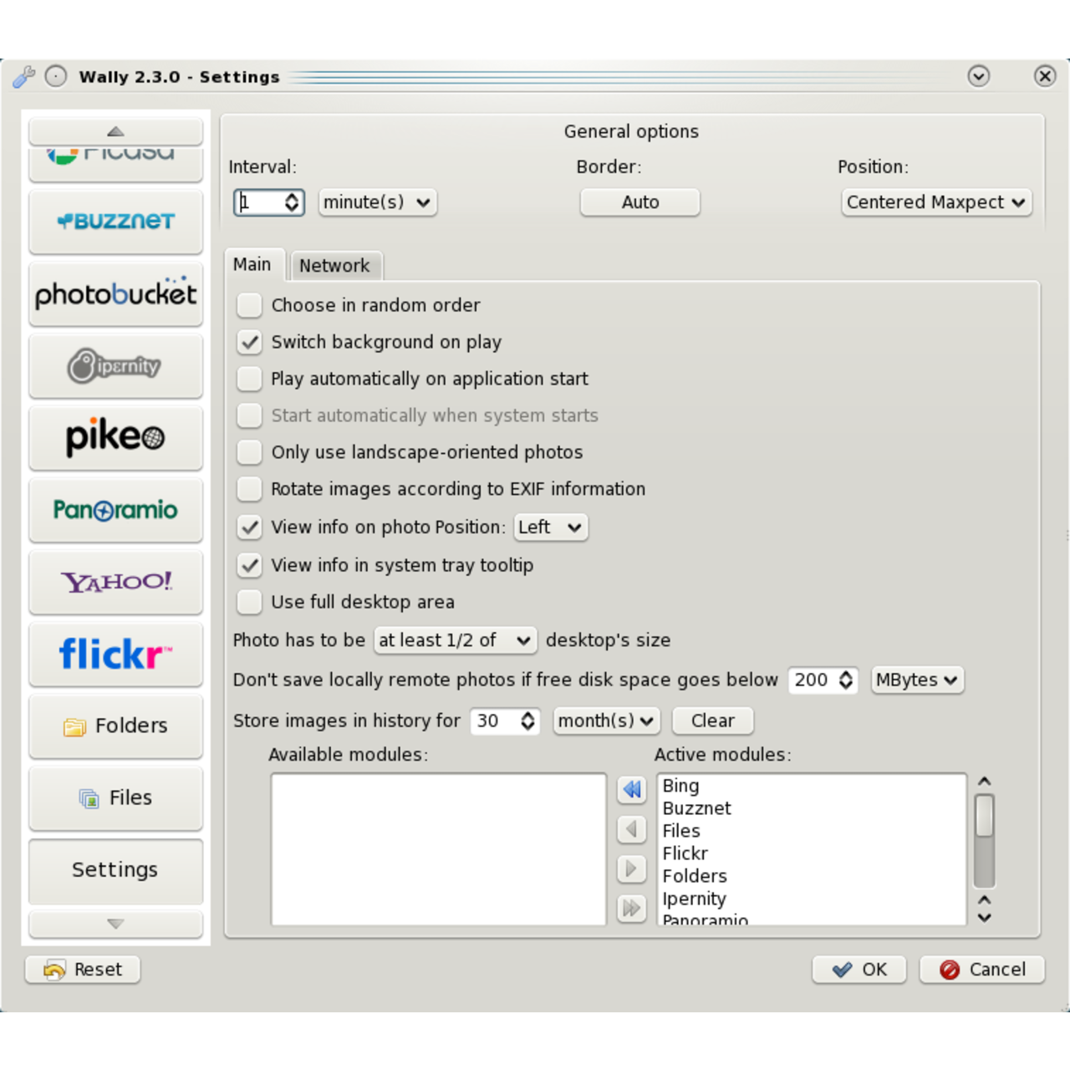This screenshot has height=1070, width=1070.
Task: Open the Flickr module settings
Action: point(115,655)
